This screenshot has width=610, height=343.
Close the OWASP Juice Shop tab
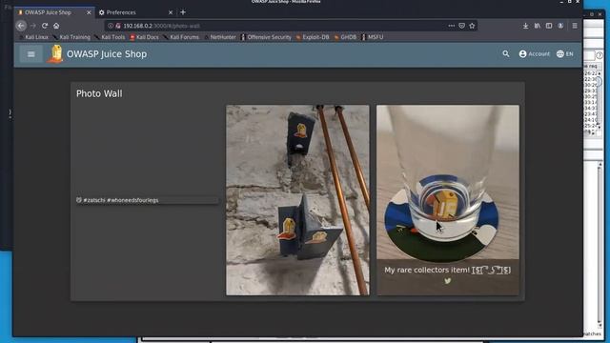(x=89, y=12)
